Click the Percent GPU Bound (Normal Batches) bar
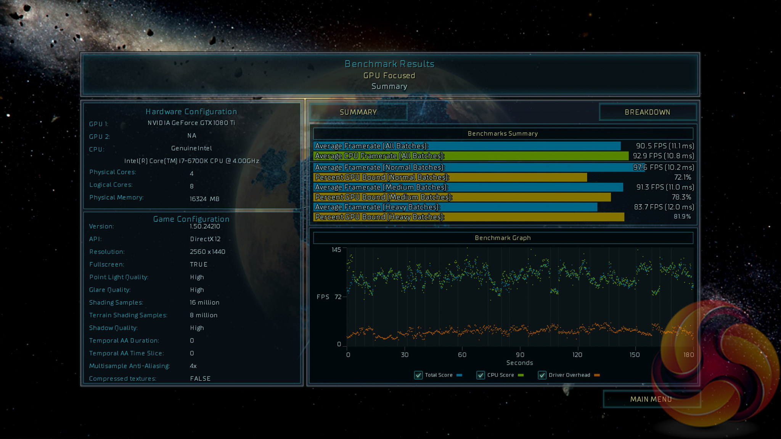781x439 pixels. [x=450, y=177]
